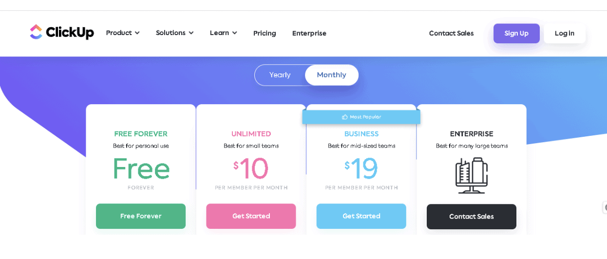The height and width of the screenshot is (259, 607).
Task: Expand the Product dropdown menu
Action: (x=123, y=33)
